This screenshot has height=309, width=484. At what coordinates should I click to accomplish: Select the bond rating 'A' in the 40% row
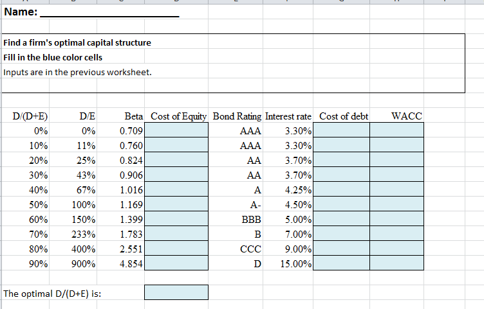click(257, 190)
